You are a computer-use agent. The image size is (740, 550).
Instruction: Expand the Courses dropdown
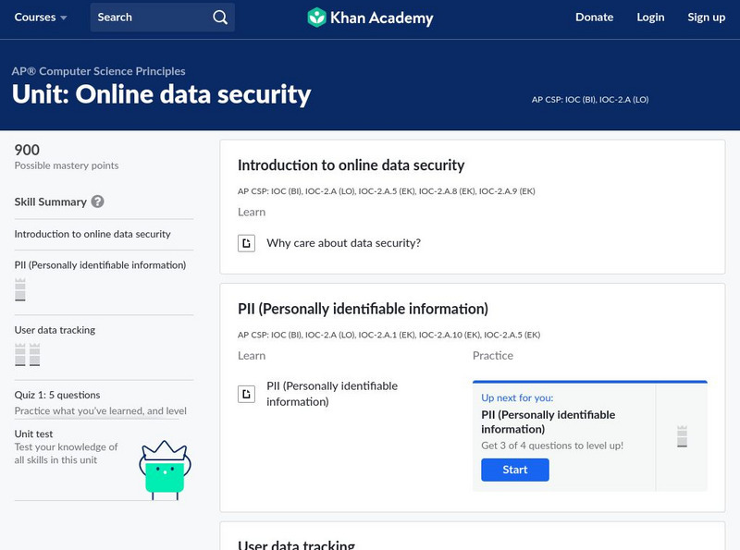pos(41,18)
